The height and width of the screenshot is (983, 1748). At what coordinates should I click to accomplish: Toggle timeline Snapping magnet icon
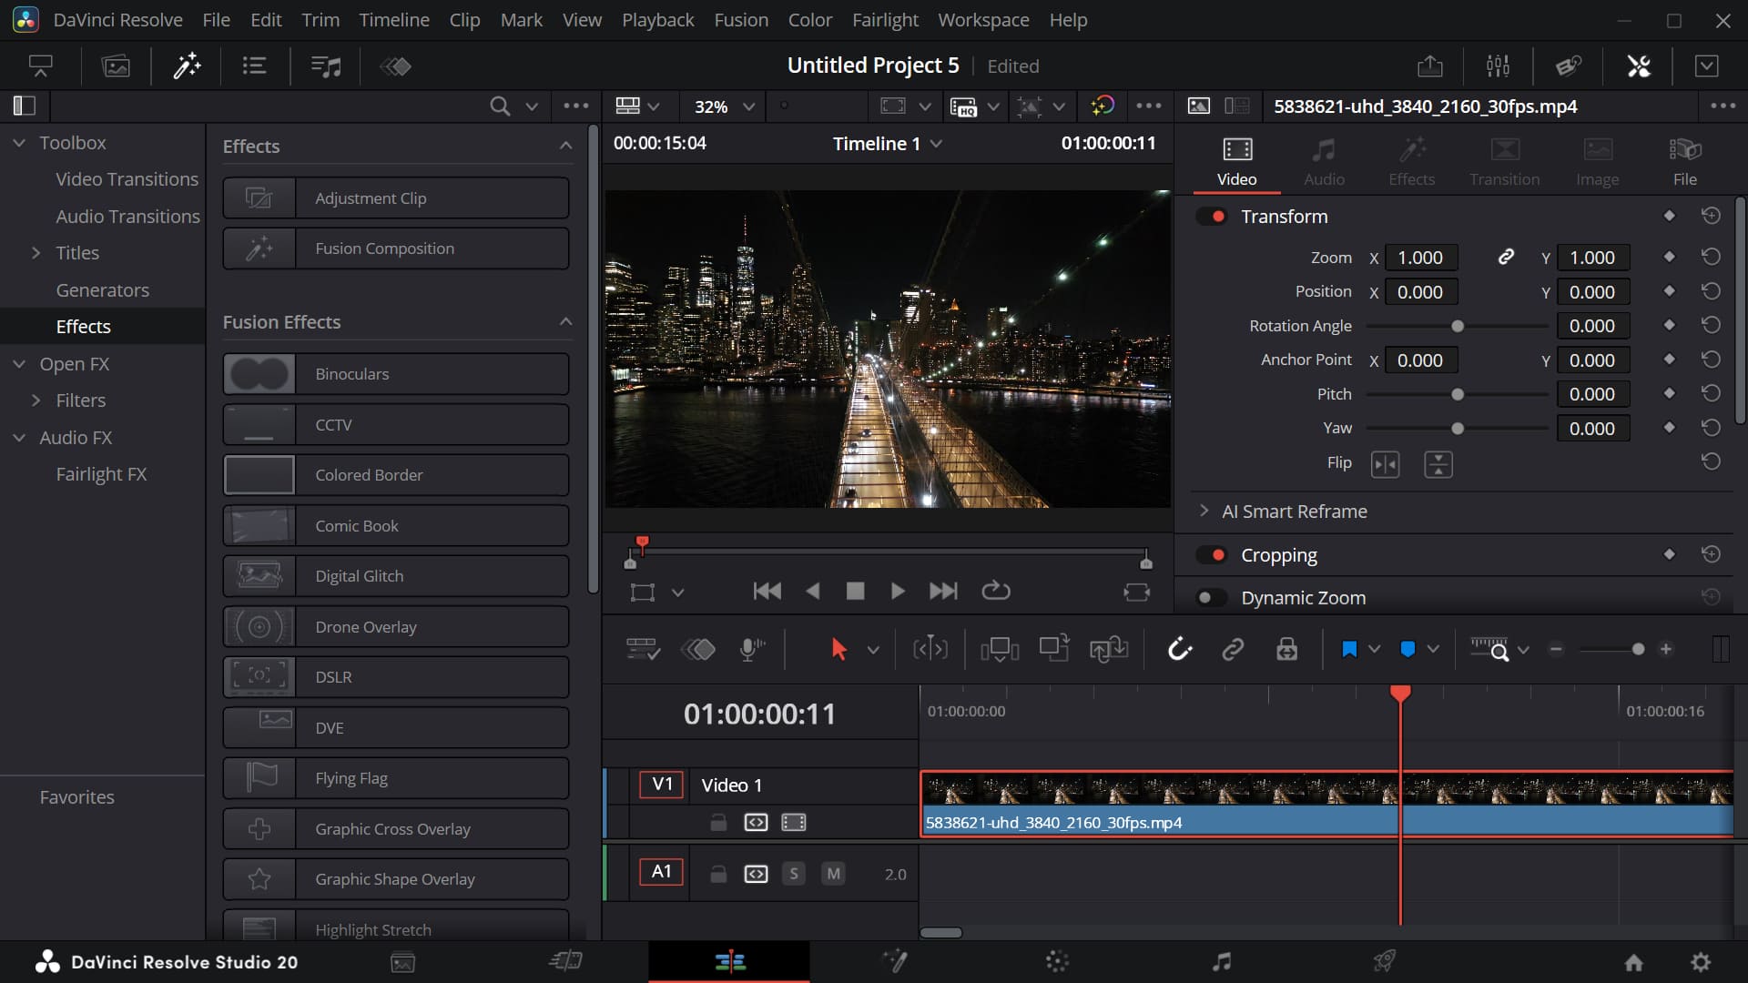(1180, 649)
